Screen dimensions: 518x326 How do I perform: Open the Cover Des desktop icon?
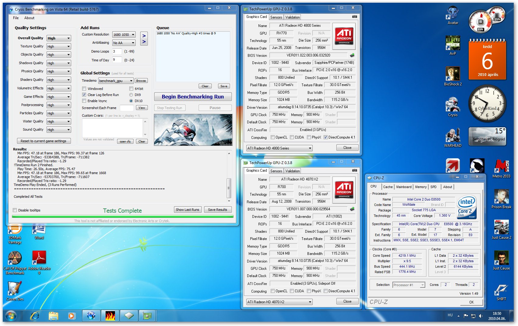coord(15,291)
